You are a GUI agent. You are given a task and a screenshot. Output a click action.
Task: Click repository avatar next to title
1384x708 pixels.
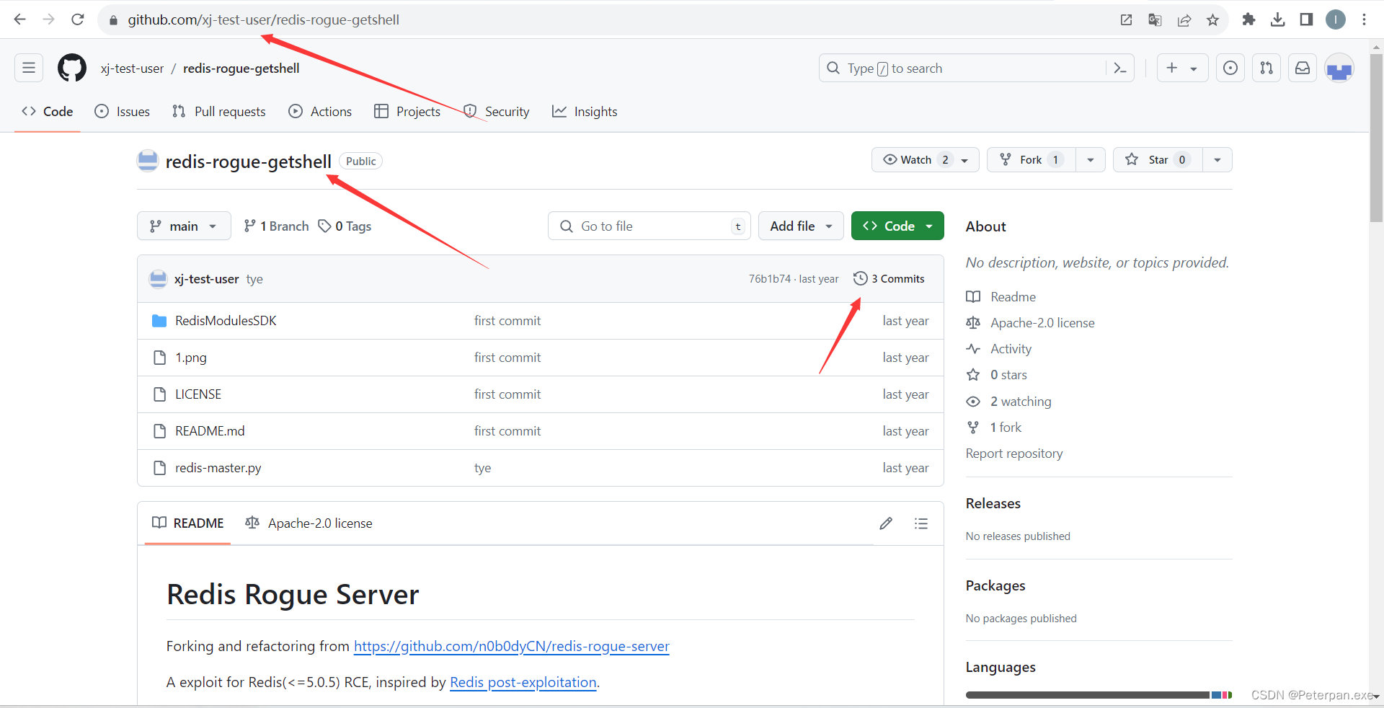click(148, 161)
